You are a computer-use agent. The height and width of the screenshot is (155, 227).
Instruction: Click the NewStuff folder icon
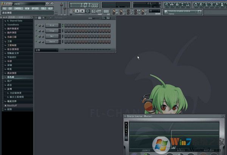(x=6, y=105)
